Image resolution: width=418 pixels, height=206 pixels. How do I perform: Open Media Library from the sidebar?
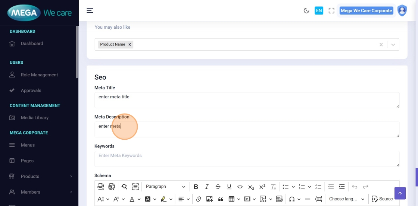point(35,118)
